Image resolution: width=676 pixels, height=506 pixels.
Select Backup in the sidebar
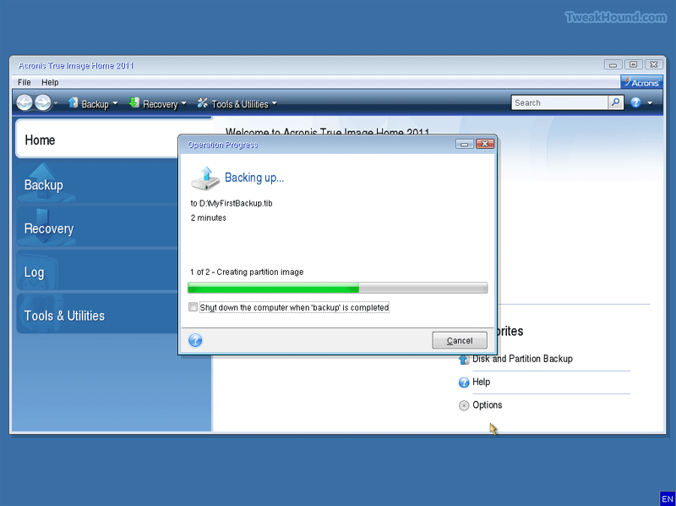(x=97, y=183)
